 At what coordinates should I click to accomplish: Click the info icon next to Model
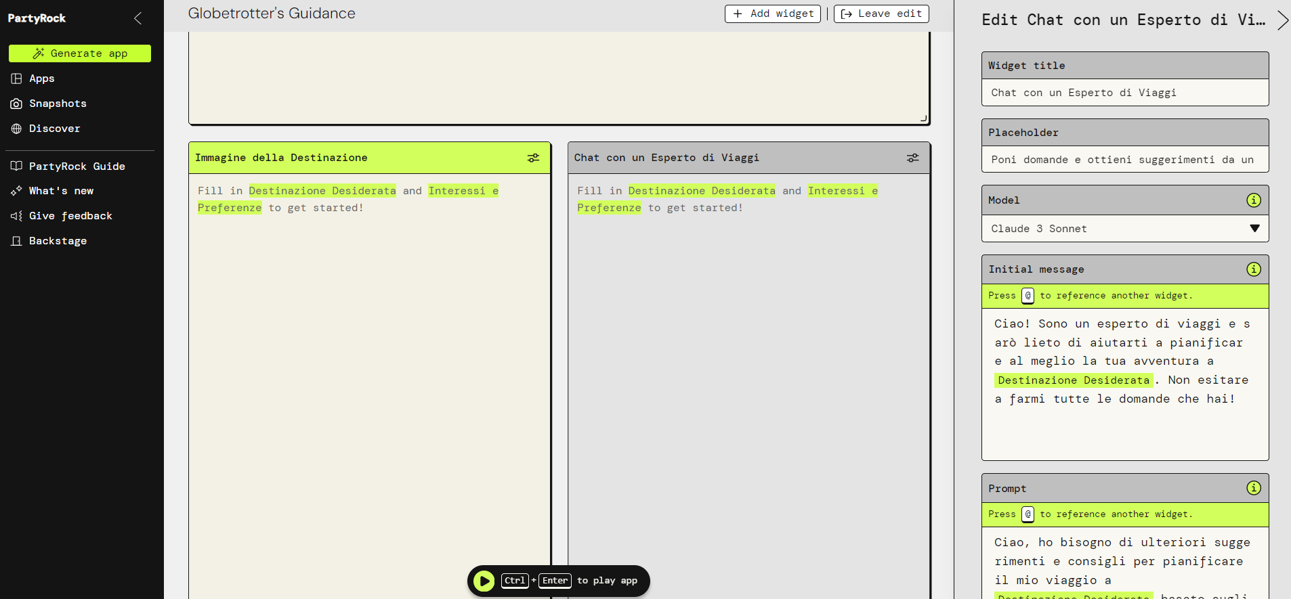click(1254, 200)
